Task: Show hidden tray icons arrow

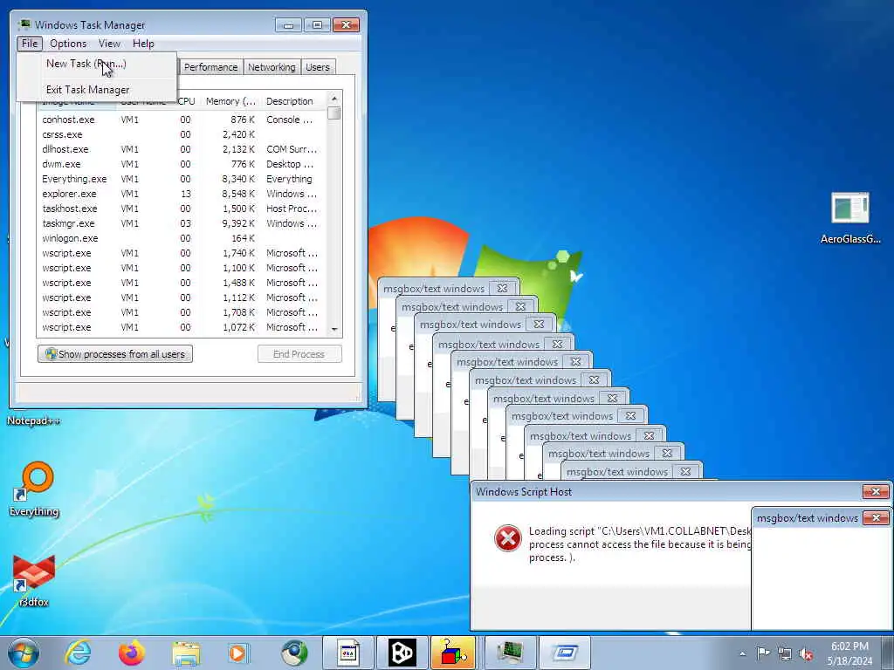Action: point(742,653)
